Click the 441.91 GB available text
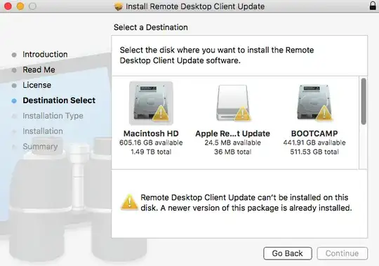This screenshot has height=266, width=379. tap(314, 142)
